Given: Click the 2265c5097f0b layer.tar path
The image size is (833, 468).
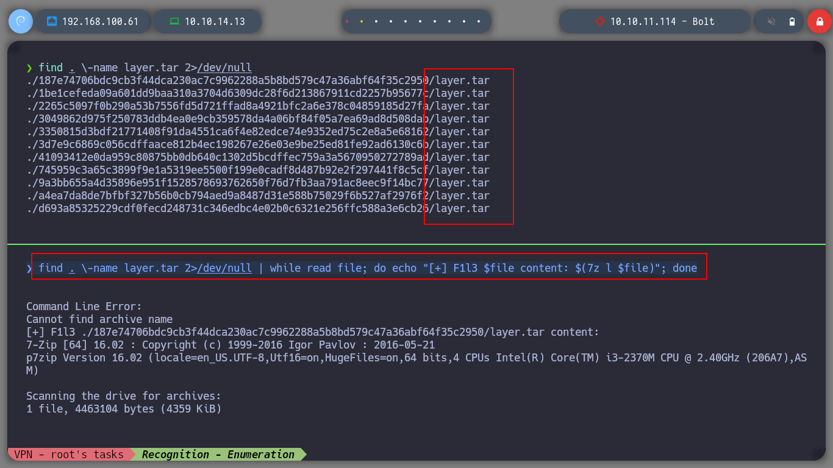Looking at the screenshot, I should point(258,106).
